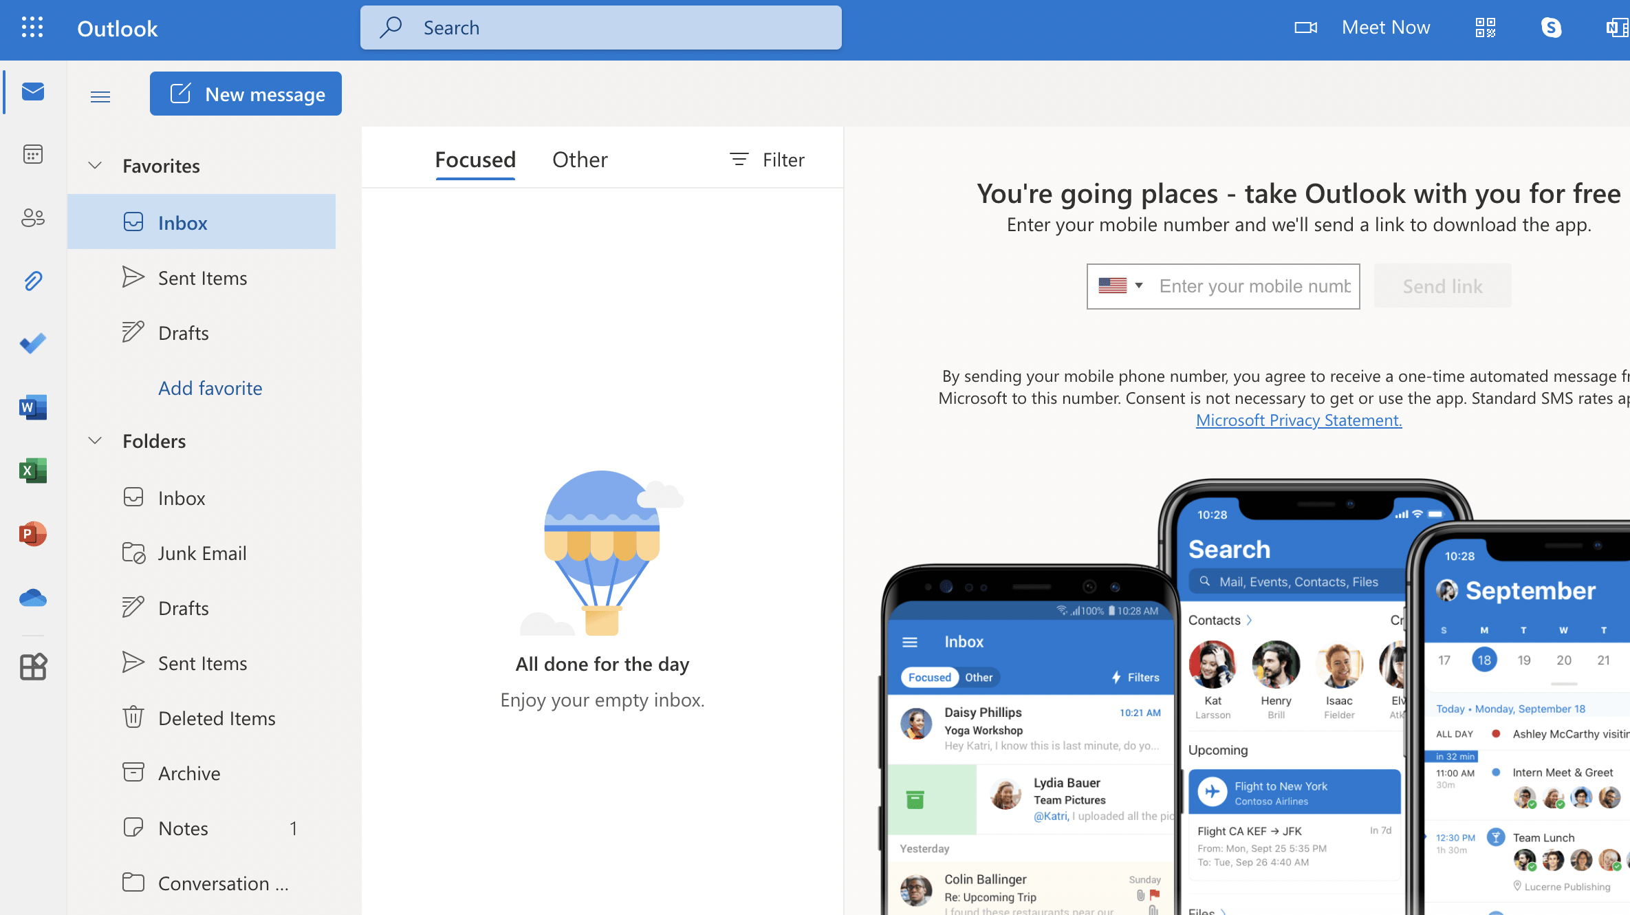1630x915 pixels.
Task: Launch Excel from the sidebar
Action: [33, 471]
